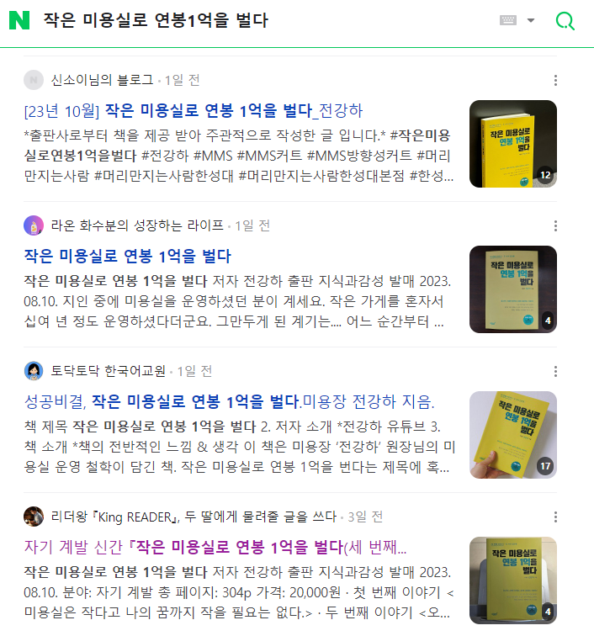The image size is (594, 636).
Task: Open the book thumbnail with 12 images
Action: pyautogui.click(x=513, y=144)
